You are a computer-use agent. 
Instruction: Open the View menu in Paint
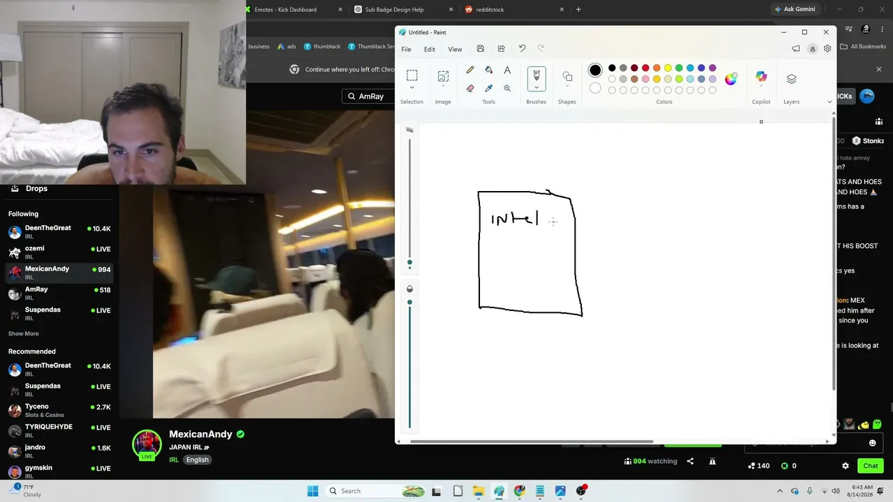pos(455,49)
